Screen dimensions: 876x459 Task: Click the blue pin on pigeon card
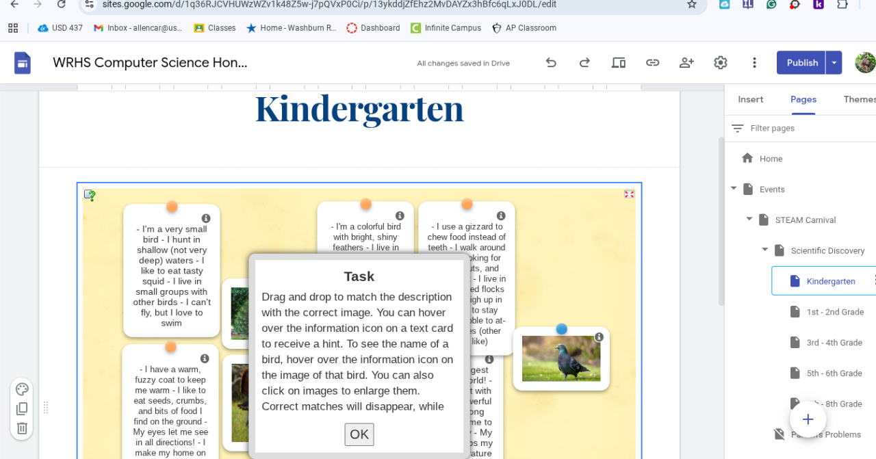562,329
